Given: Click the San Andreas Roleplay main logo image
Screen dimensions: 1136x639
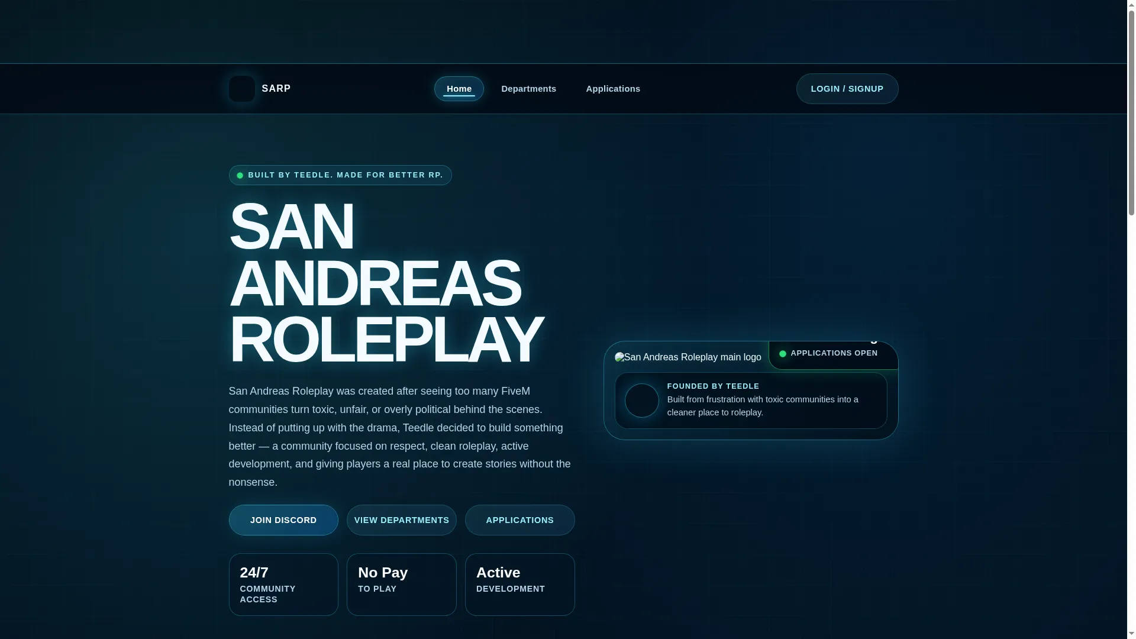Looking at the screenshot, I should click(688, 357).
